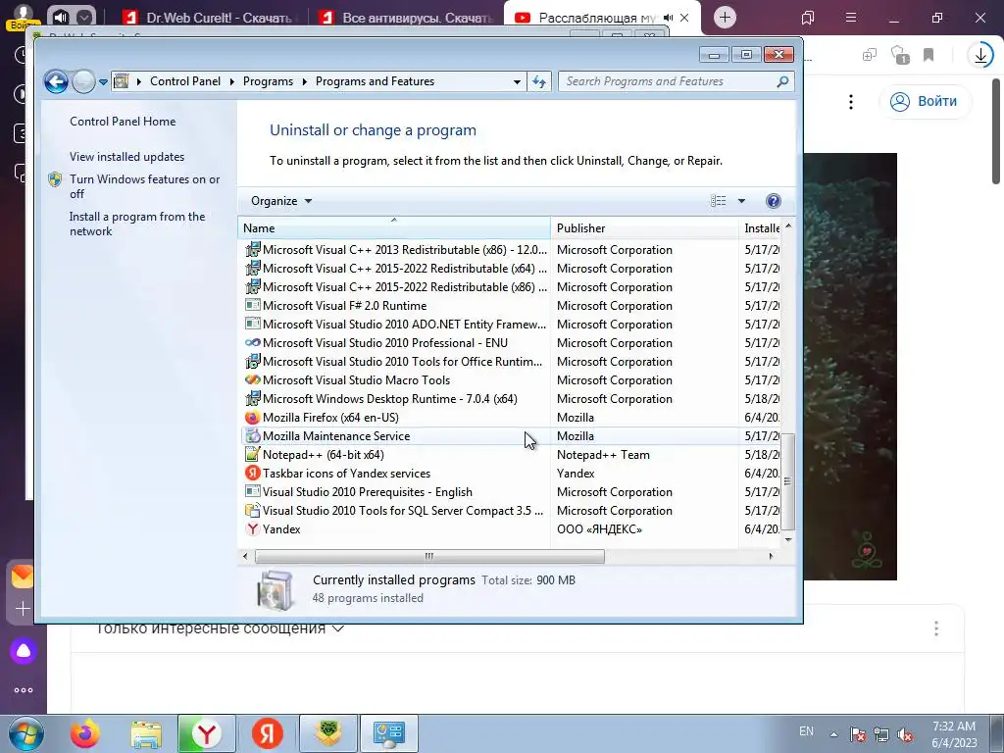Screen dimensions: 1004x753
Task: Click the search magnifier icon
Action: [x=782, y=81]
